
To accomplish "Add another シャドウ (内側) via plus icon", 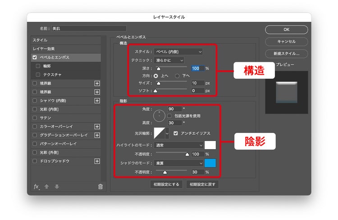I will tap(97, 101).
